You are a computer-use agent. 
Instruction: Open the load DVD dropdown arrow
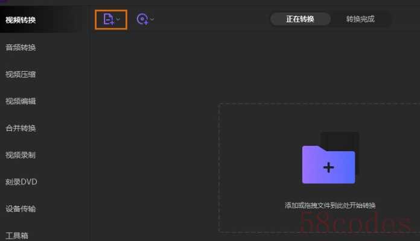coord(152,19)
